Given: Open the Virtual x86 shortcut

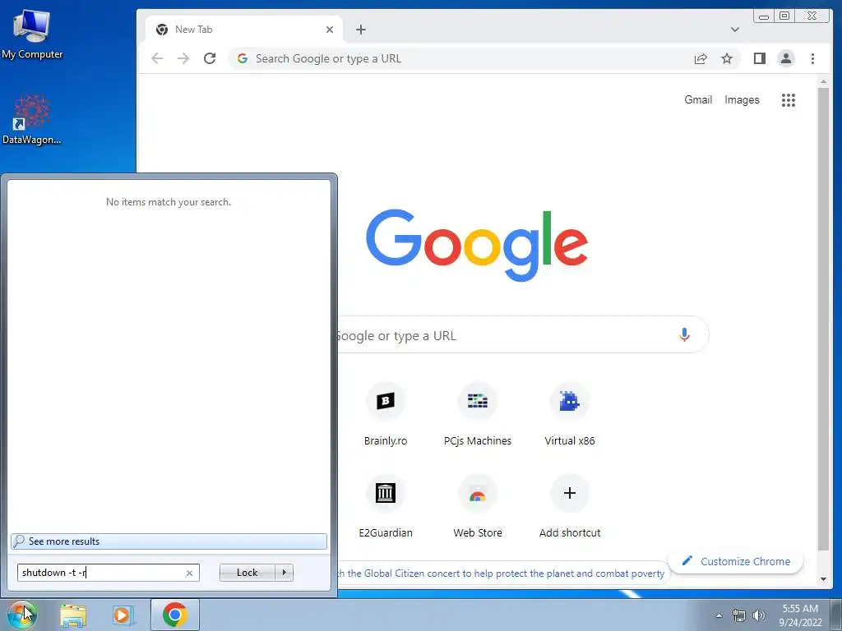Looking at the screenshot, I should (x=569, y=414).
